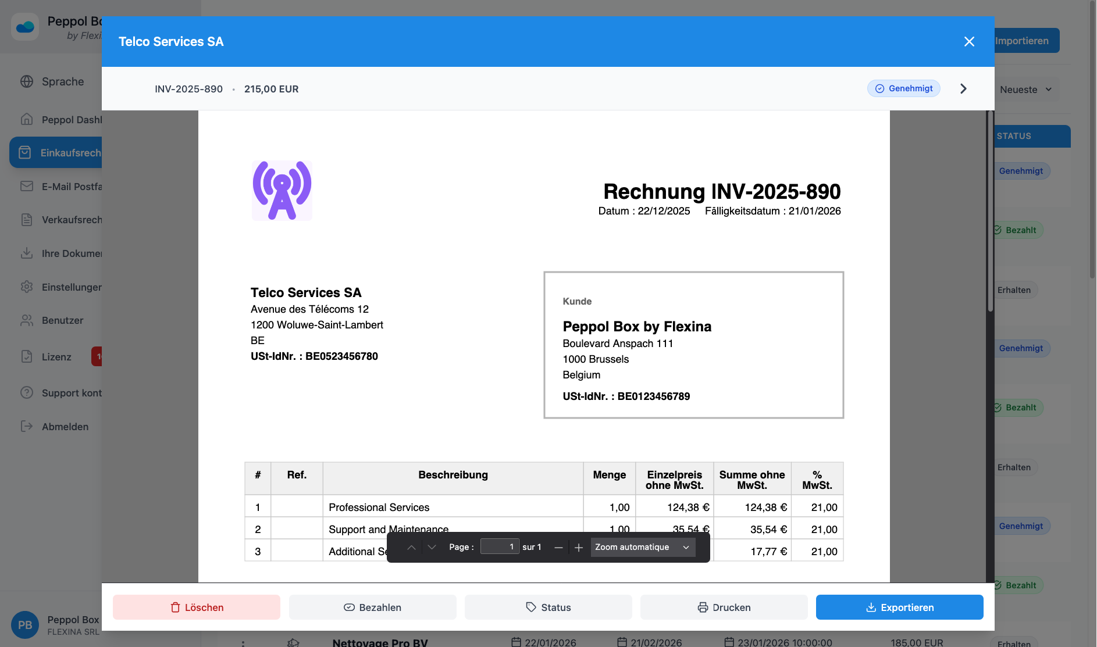Viewport: 1097px width, 647px height.
Task: Open Einstellungen via the gear icon
Action: point(27,287)
